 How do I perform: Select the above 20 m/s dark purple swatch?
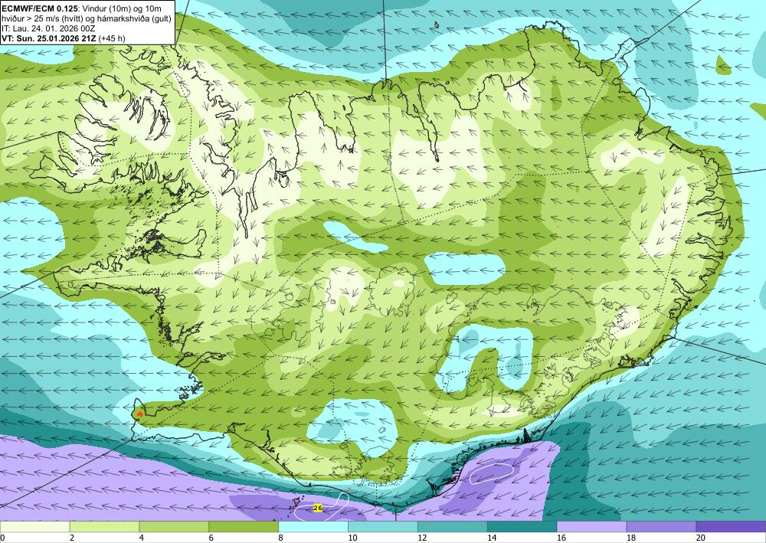point(731,527)
